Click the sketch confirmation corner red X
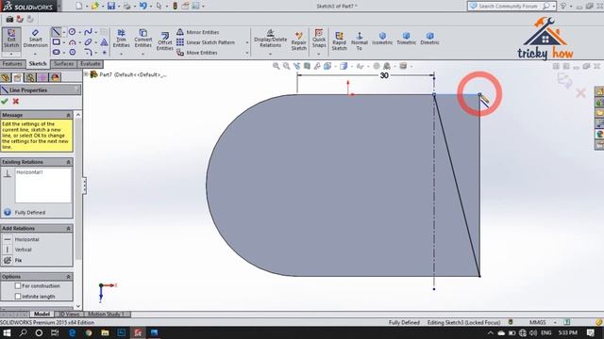604x339 pixels. click(x=581, y=93)
